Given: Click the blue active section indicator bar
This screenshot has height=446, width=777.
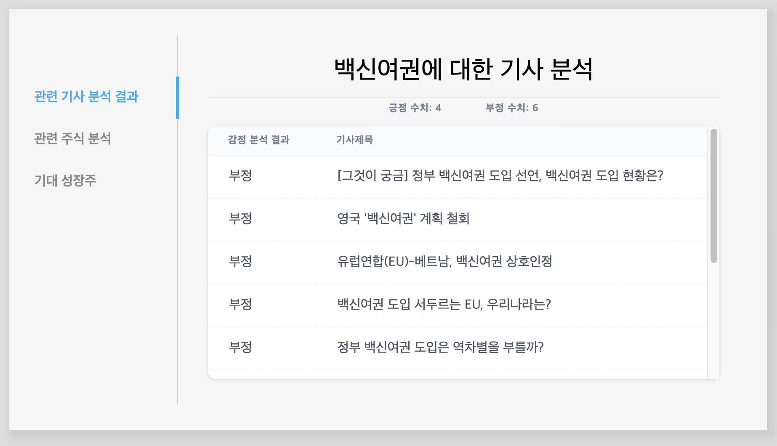Looking at the screenshot, I should 178,98.
